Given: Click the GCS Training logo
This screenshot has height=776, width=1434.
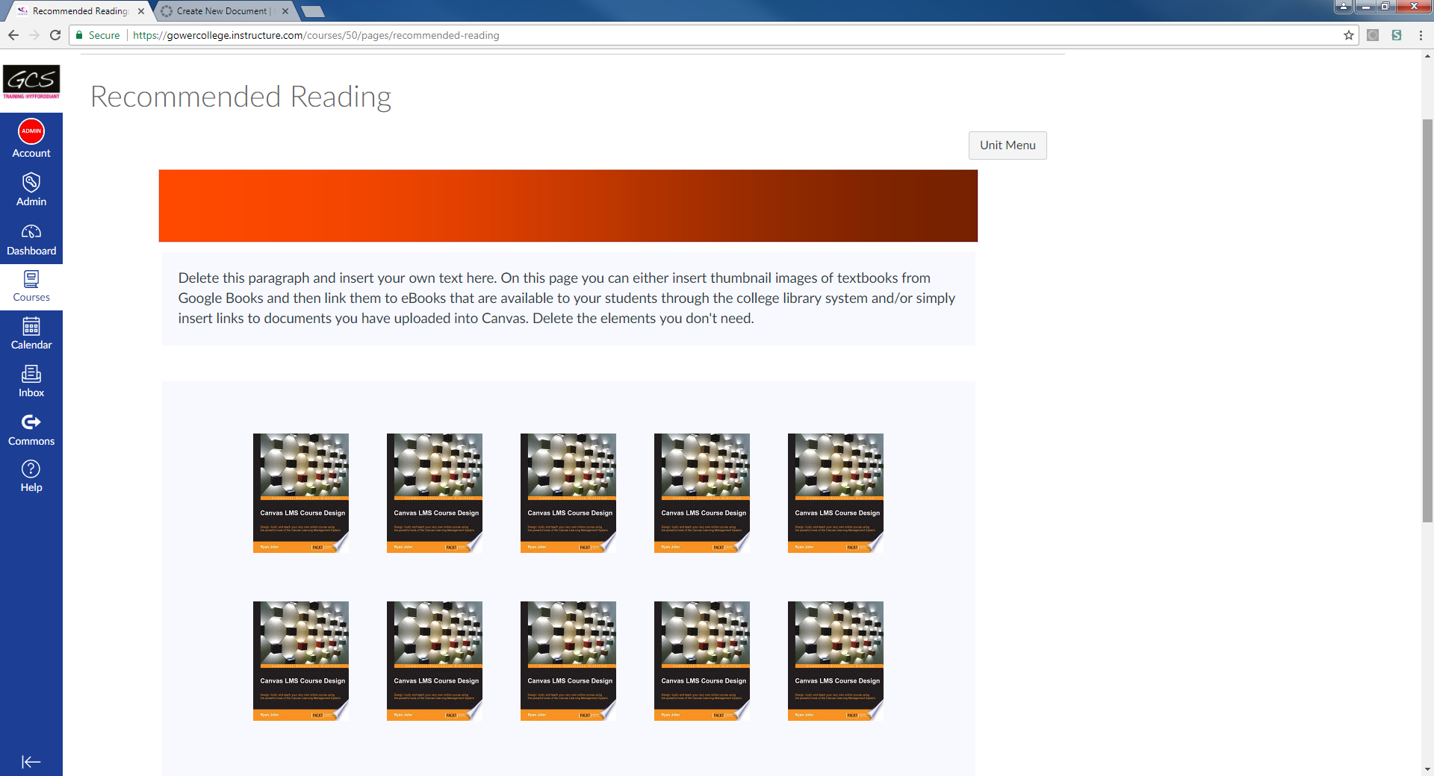Looking at the screenshot, I should 31,82.
